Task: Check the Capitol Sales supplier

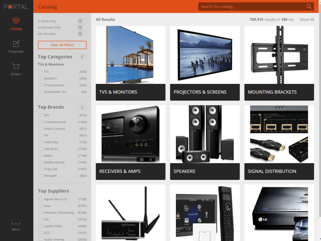Action: point(41,226)
